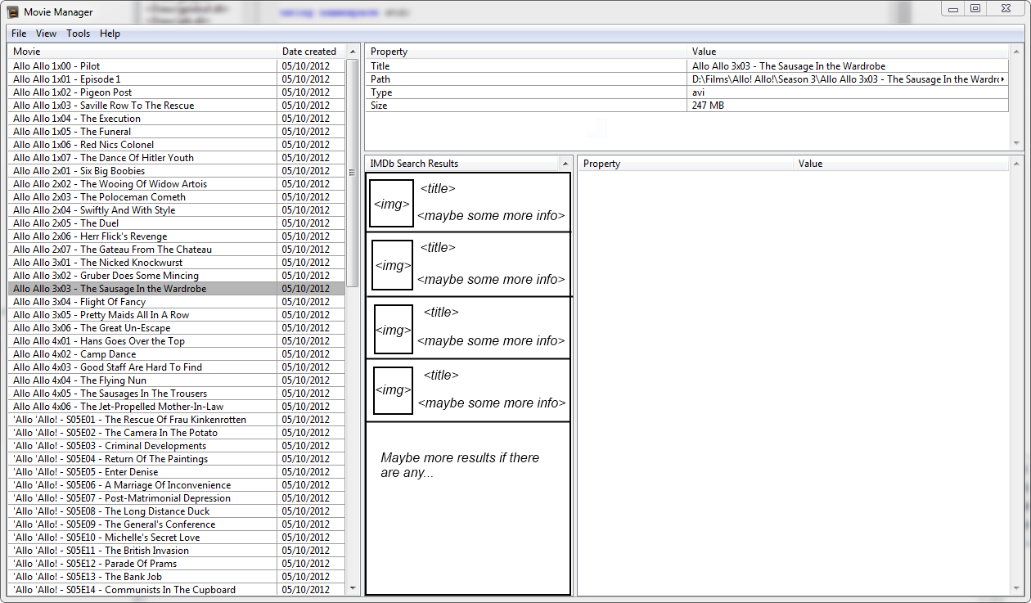This screenshot has width=1031, height=603.
Task: Sort by the Movie column header
Action: click(142, 52)
